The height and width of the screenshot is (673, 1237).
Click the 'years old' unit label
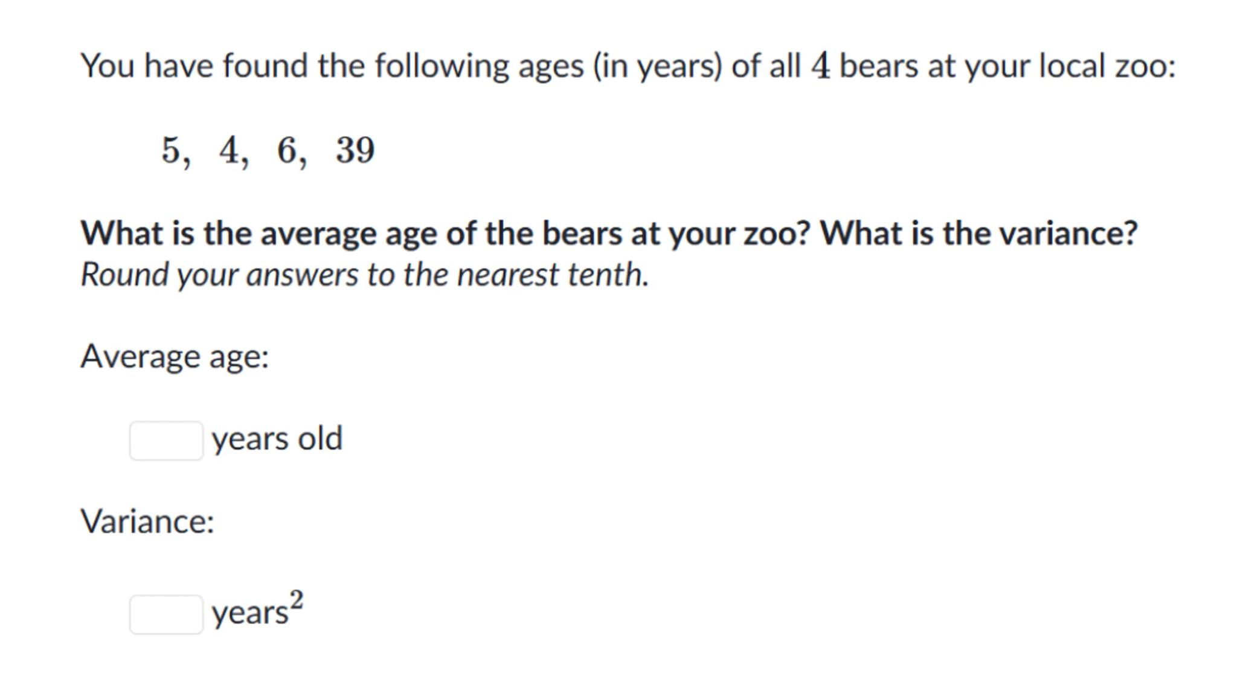277,438
